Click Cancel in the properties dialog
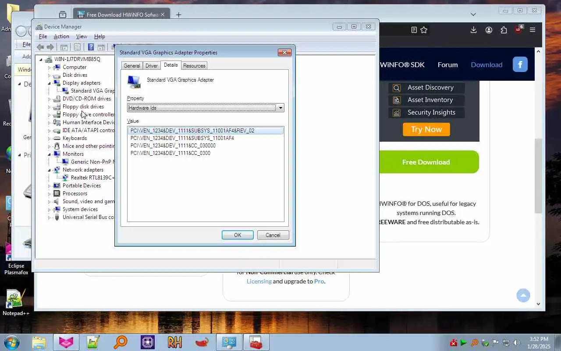This screenshot has height=351, width=561. [x=273, y=235]
